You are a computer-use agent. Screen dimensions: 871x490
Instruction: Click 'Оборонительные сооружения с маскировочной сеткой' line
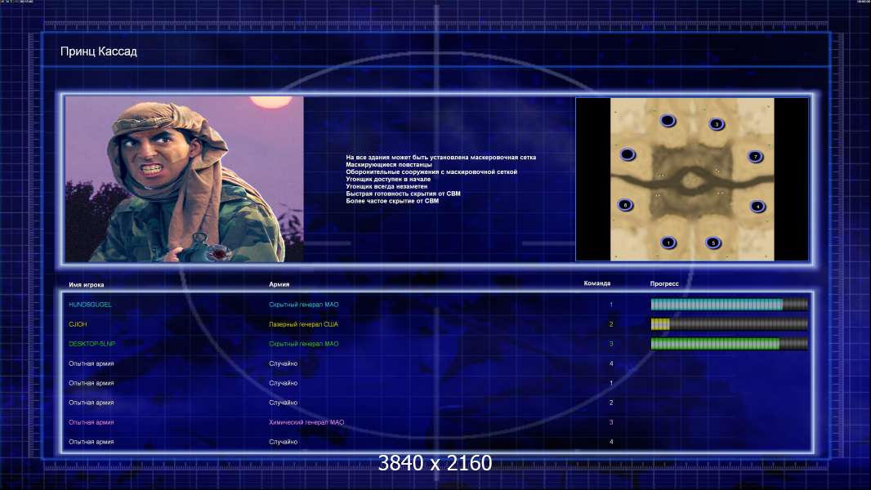point(431,172)
